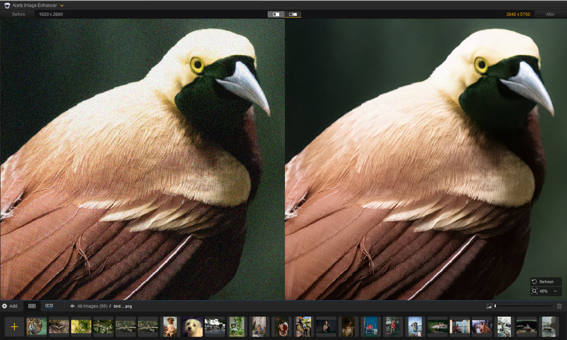567x340 pixels.
Task: Click the bird....png file name
Action: pyautogui.click(x=123, y=306)
